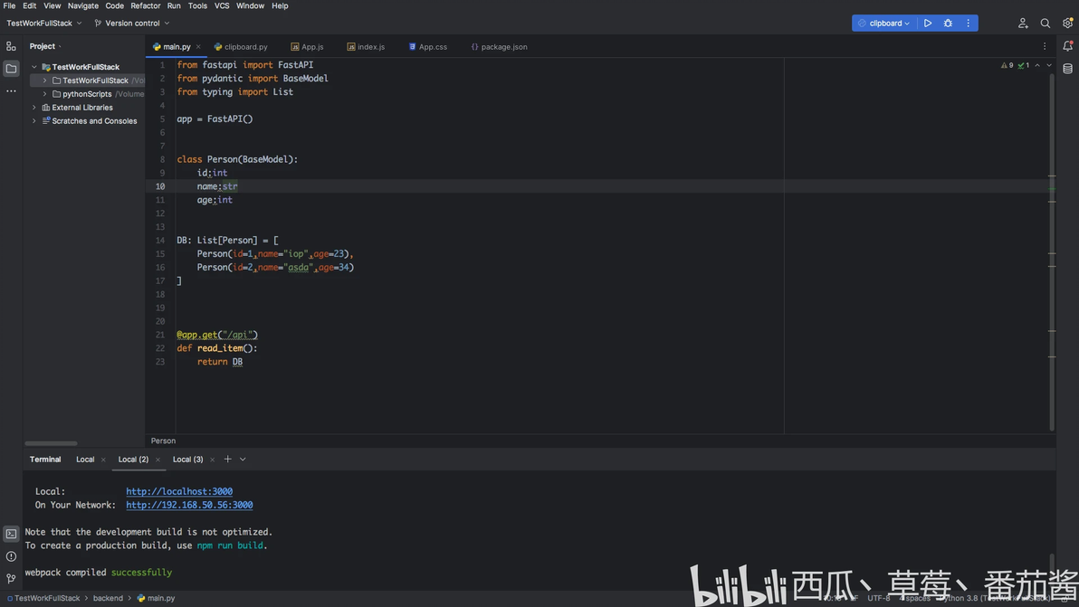Click backend in the breadcrumb bar
Image resolution: width=1079 pixels, height=607 pixels.
point(108,599)
